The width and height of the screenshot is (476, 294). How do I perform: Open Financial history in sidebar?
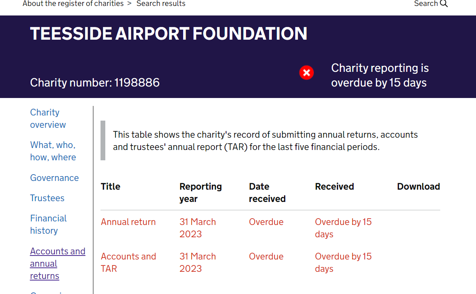[x=48, y=224]
